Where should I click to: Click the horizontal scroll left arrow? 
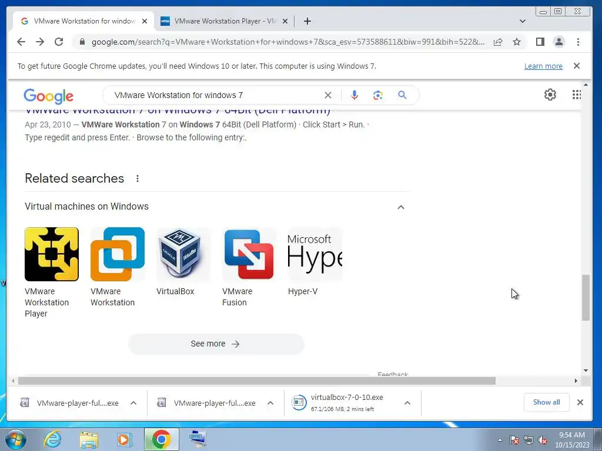(x=13, y=381)
